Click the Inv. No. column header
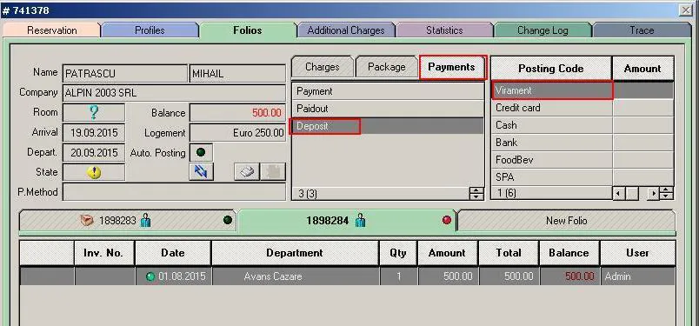This screenshot has height=326, width=699. tap(104, 253)
